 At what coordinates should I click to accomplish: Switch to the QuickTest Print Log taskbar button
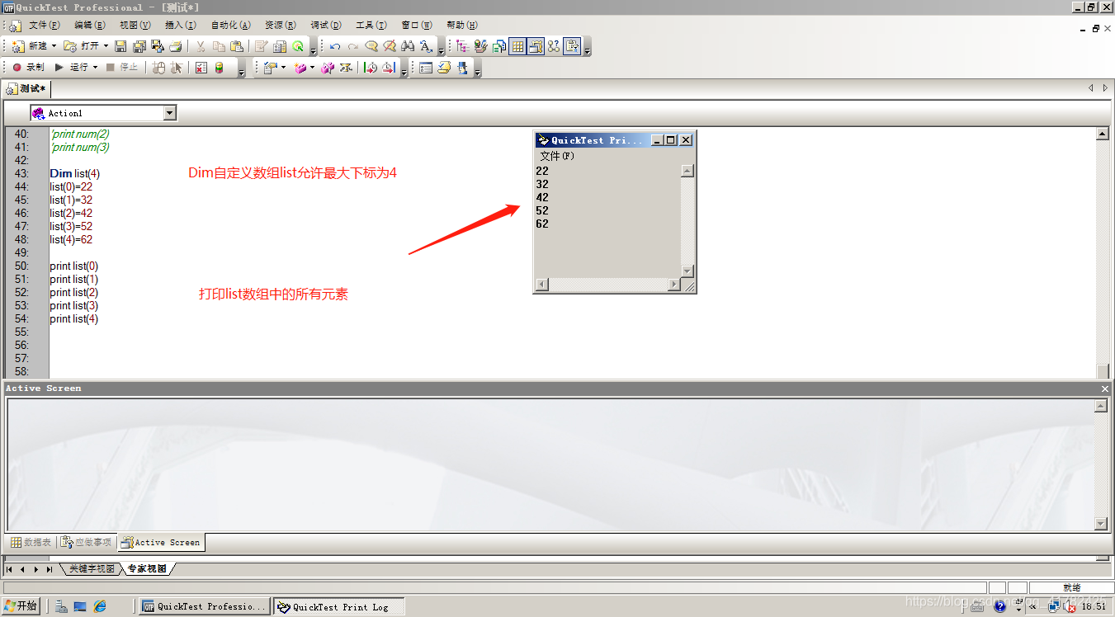coord(339,606)
